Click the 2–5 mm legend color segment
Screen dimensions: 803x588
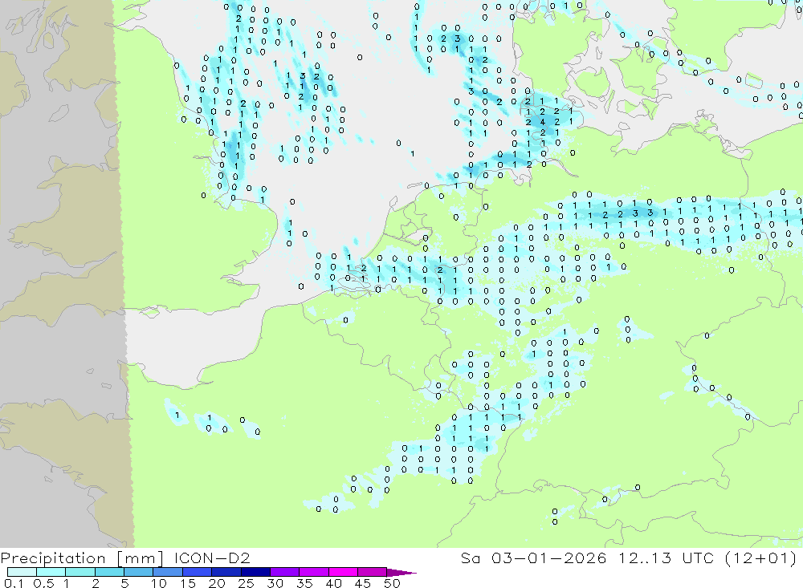click(x=109, y=572)
